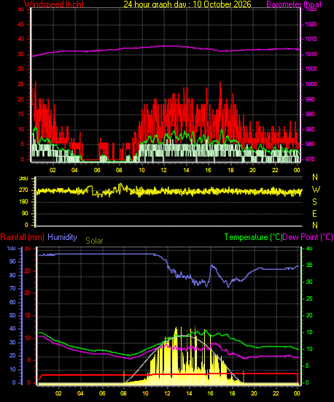This screenshot has height=402, width=334.
Task: Click the rainfall axis value 25
Action: coord(27,271)
